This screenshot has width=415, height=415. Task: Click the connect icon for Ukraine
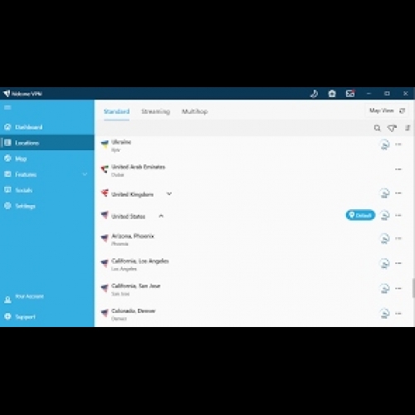[x=384, y=144]
